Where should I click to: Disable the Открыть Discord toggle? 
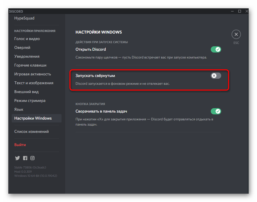tap(216, 49)
